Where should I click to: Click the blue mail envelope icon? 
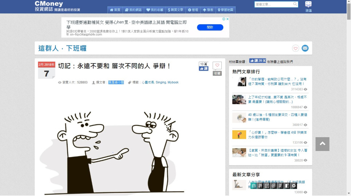pyautogui.click(x=305, y=48)
